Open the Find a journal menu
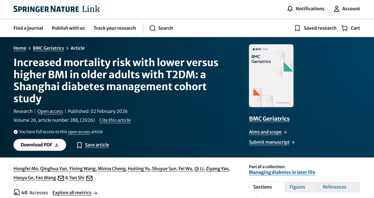 point(28,28)
